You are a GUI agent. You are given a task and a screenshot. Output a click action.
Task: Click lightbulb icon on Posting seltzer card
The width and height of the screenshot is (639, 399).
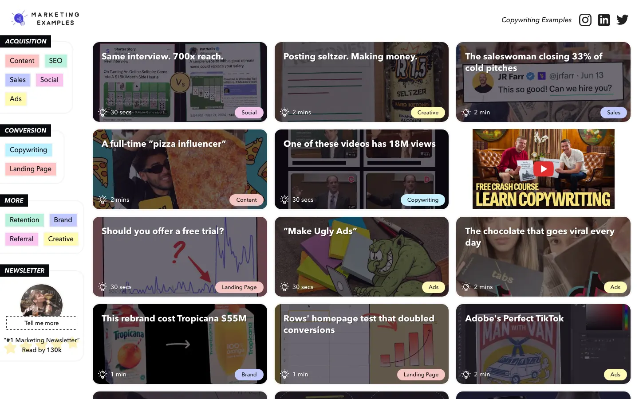[284, 112]
